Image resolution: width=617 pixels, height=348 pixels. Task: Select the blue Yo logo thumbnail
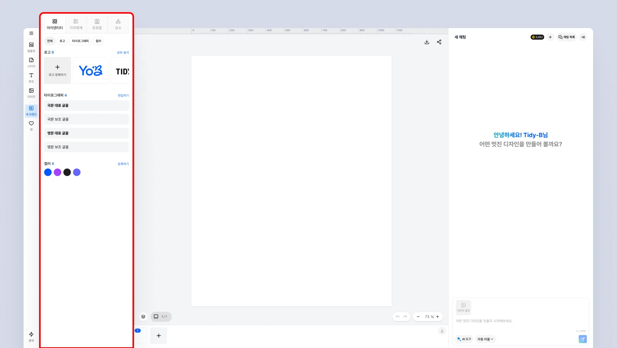90,71
